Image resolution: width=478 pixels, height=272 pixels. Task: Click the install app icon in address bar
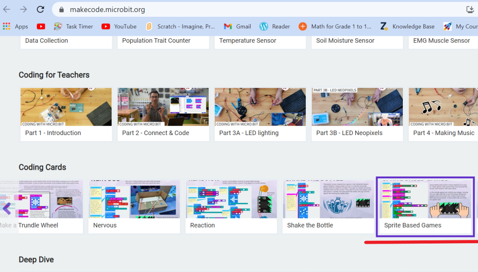tap(470, 9)
